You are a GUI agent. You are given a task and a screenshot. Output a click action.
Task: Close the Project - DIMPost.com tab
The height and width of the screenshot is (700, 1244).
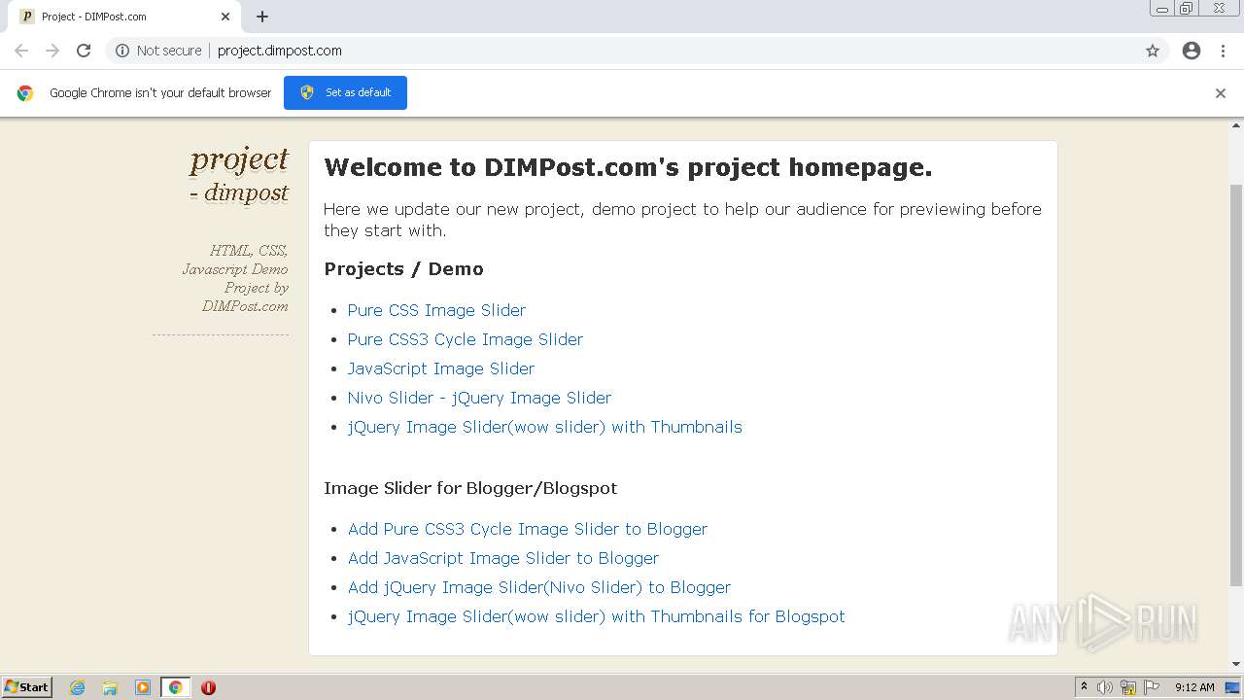tap(225, 17)
